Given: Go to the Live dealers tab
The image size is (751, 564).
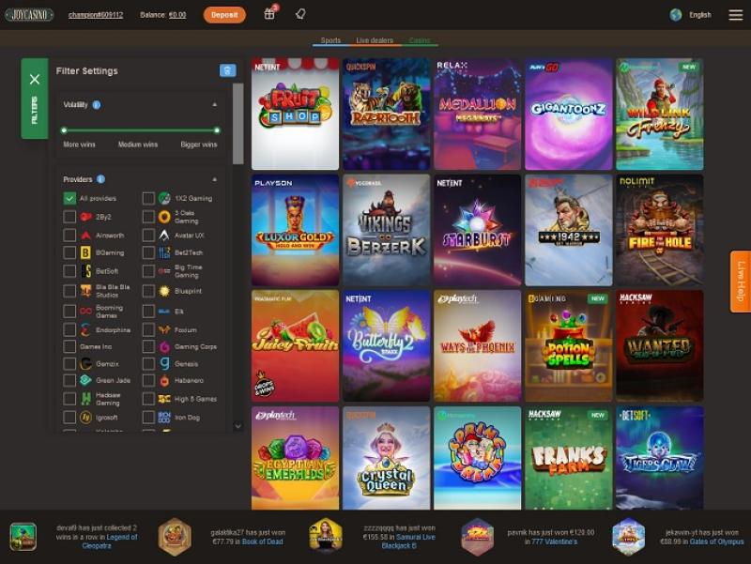Looking at the screenshot, I should pos(375,40).
